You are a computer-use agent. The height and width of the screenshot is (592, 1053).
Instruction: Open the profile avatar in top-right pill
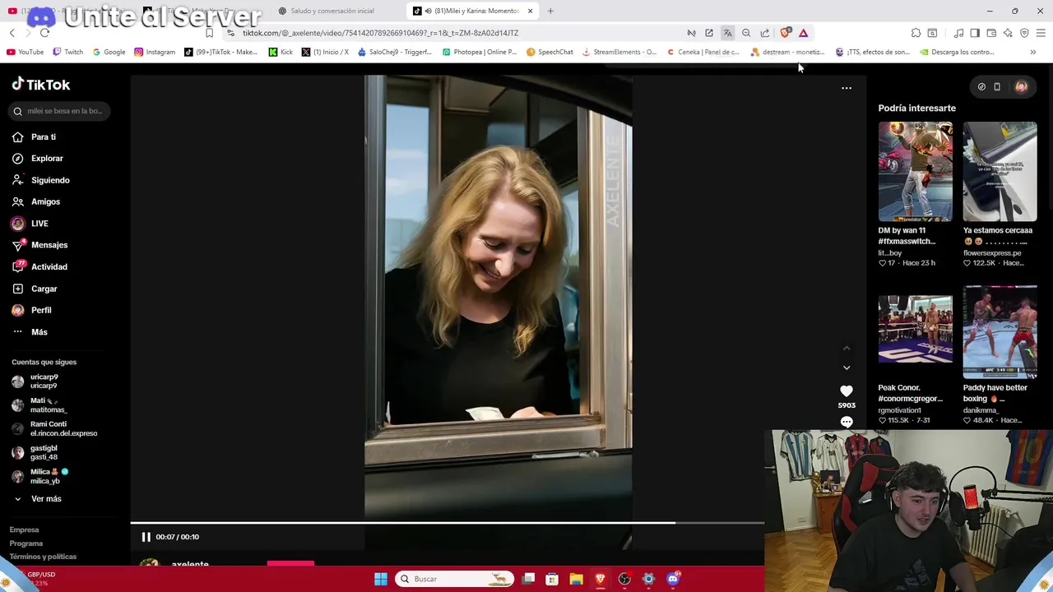pyautogui.click(x=1021, y=86)
